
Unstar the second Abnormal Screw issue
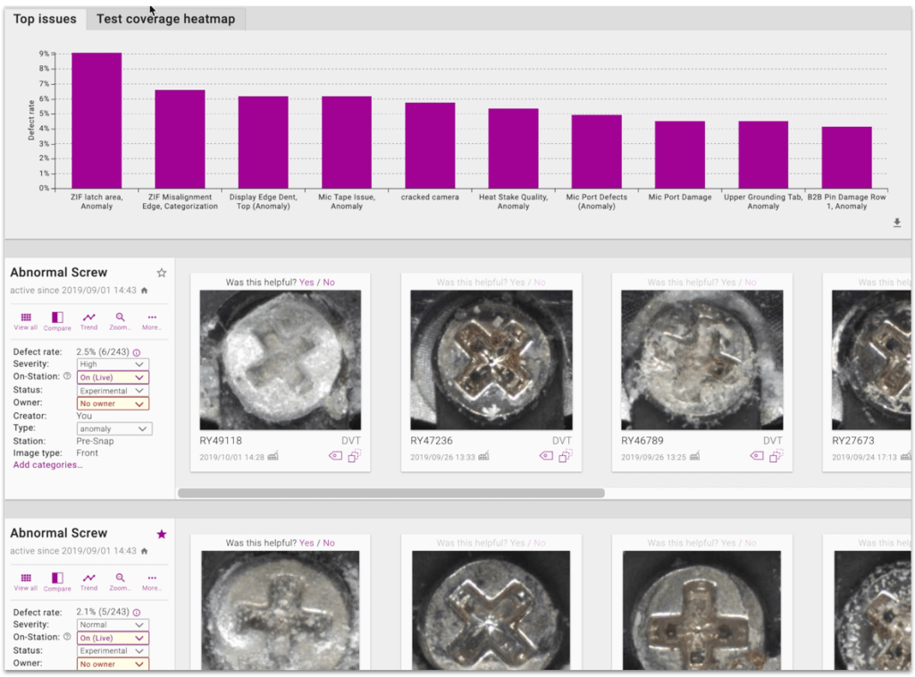[x=162, y=534]
